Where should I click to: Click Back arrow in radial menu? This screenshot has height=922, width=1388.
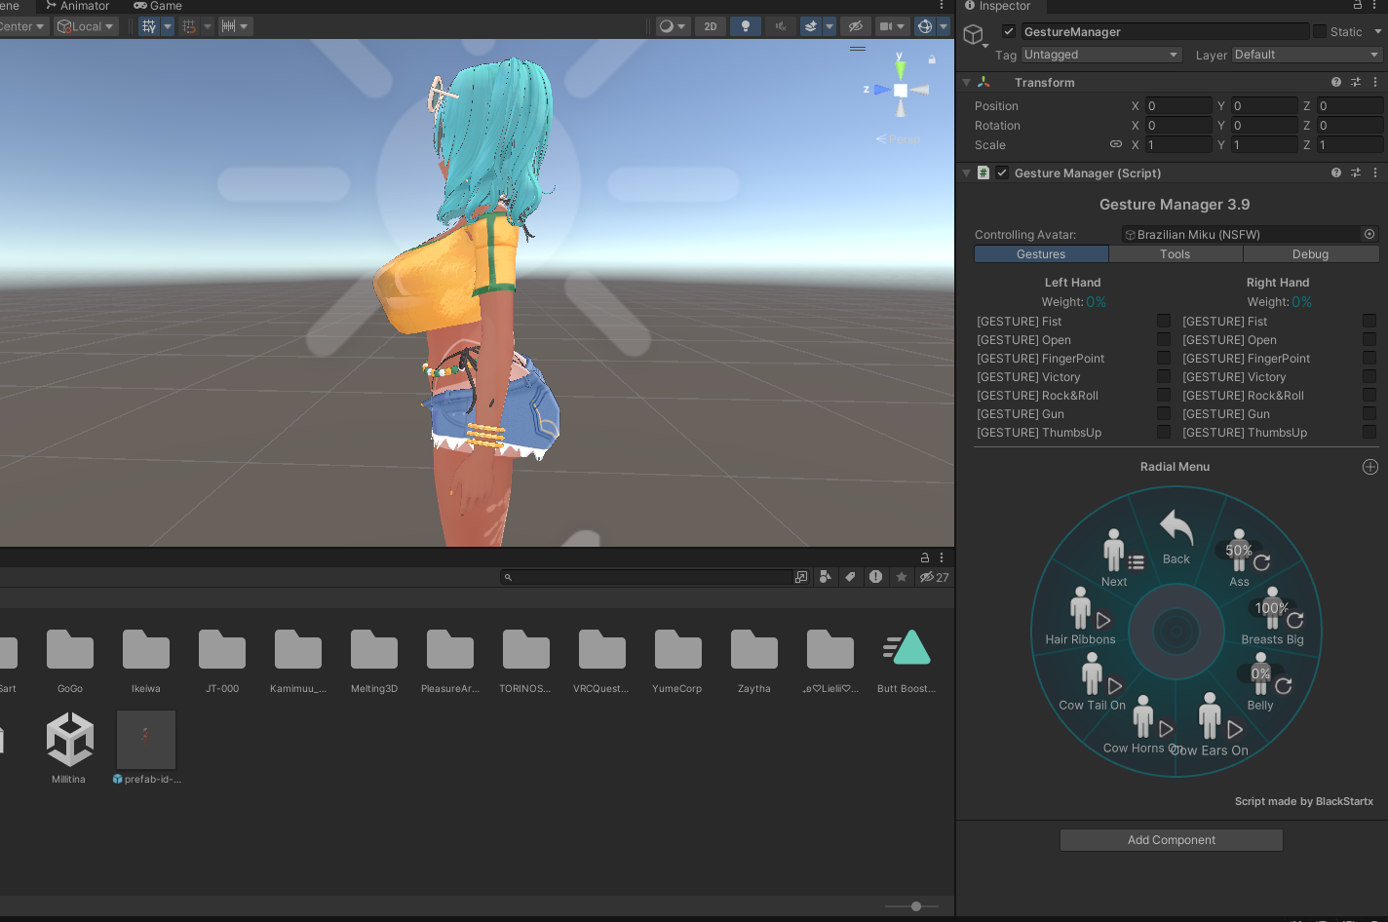(1176, 536)
